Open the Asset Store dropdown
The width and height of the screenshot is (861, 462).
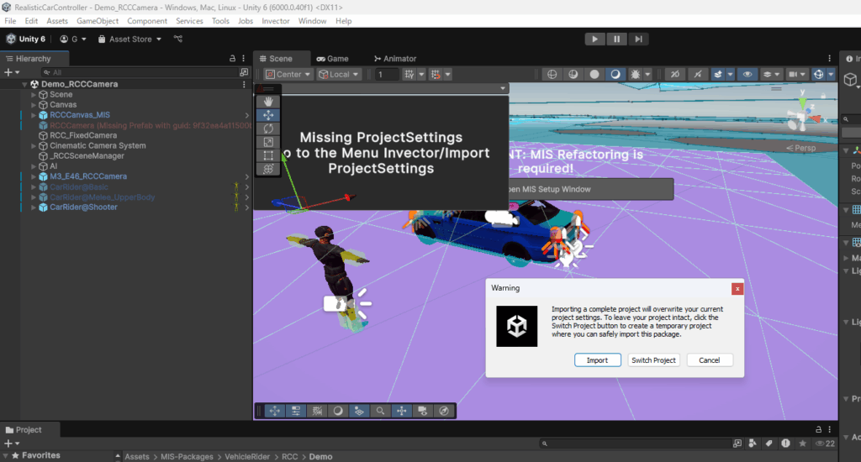(x=129, y=39)
